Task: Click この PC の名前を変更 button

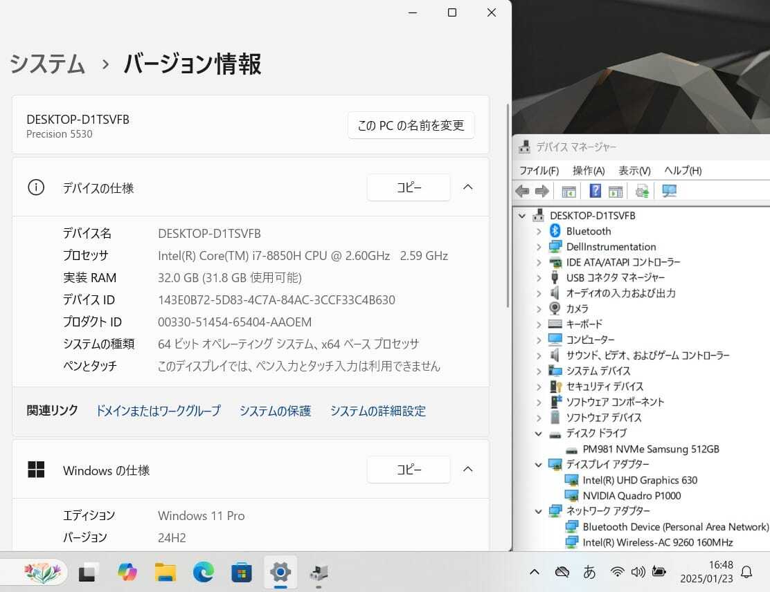Action: click(411, 126)
